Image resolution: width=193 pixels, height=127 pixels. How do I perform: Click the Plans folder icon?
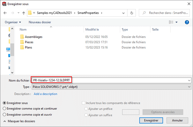(x=22, y=47)
